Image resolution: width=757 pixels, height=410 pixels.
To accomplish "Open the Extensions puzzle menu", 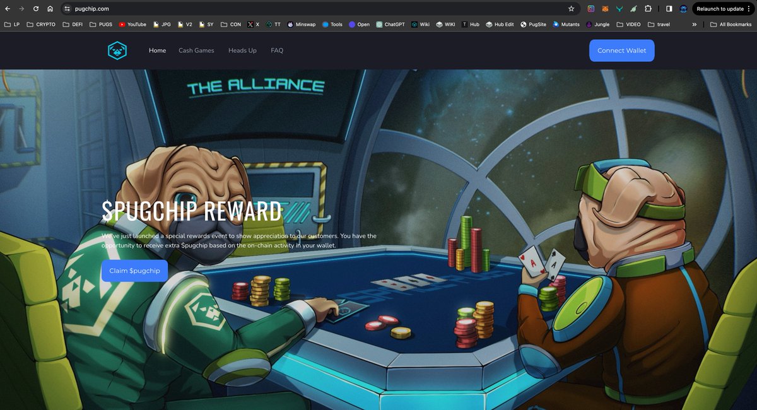I will pyautogui.click(x=647, y=9).
